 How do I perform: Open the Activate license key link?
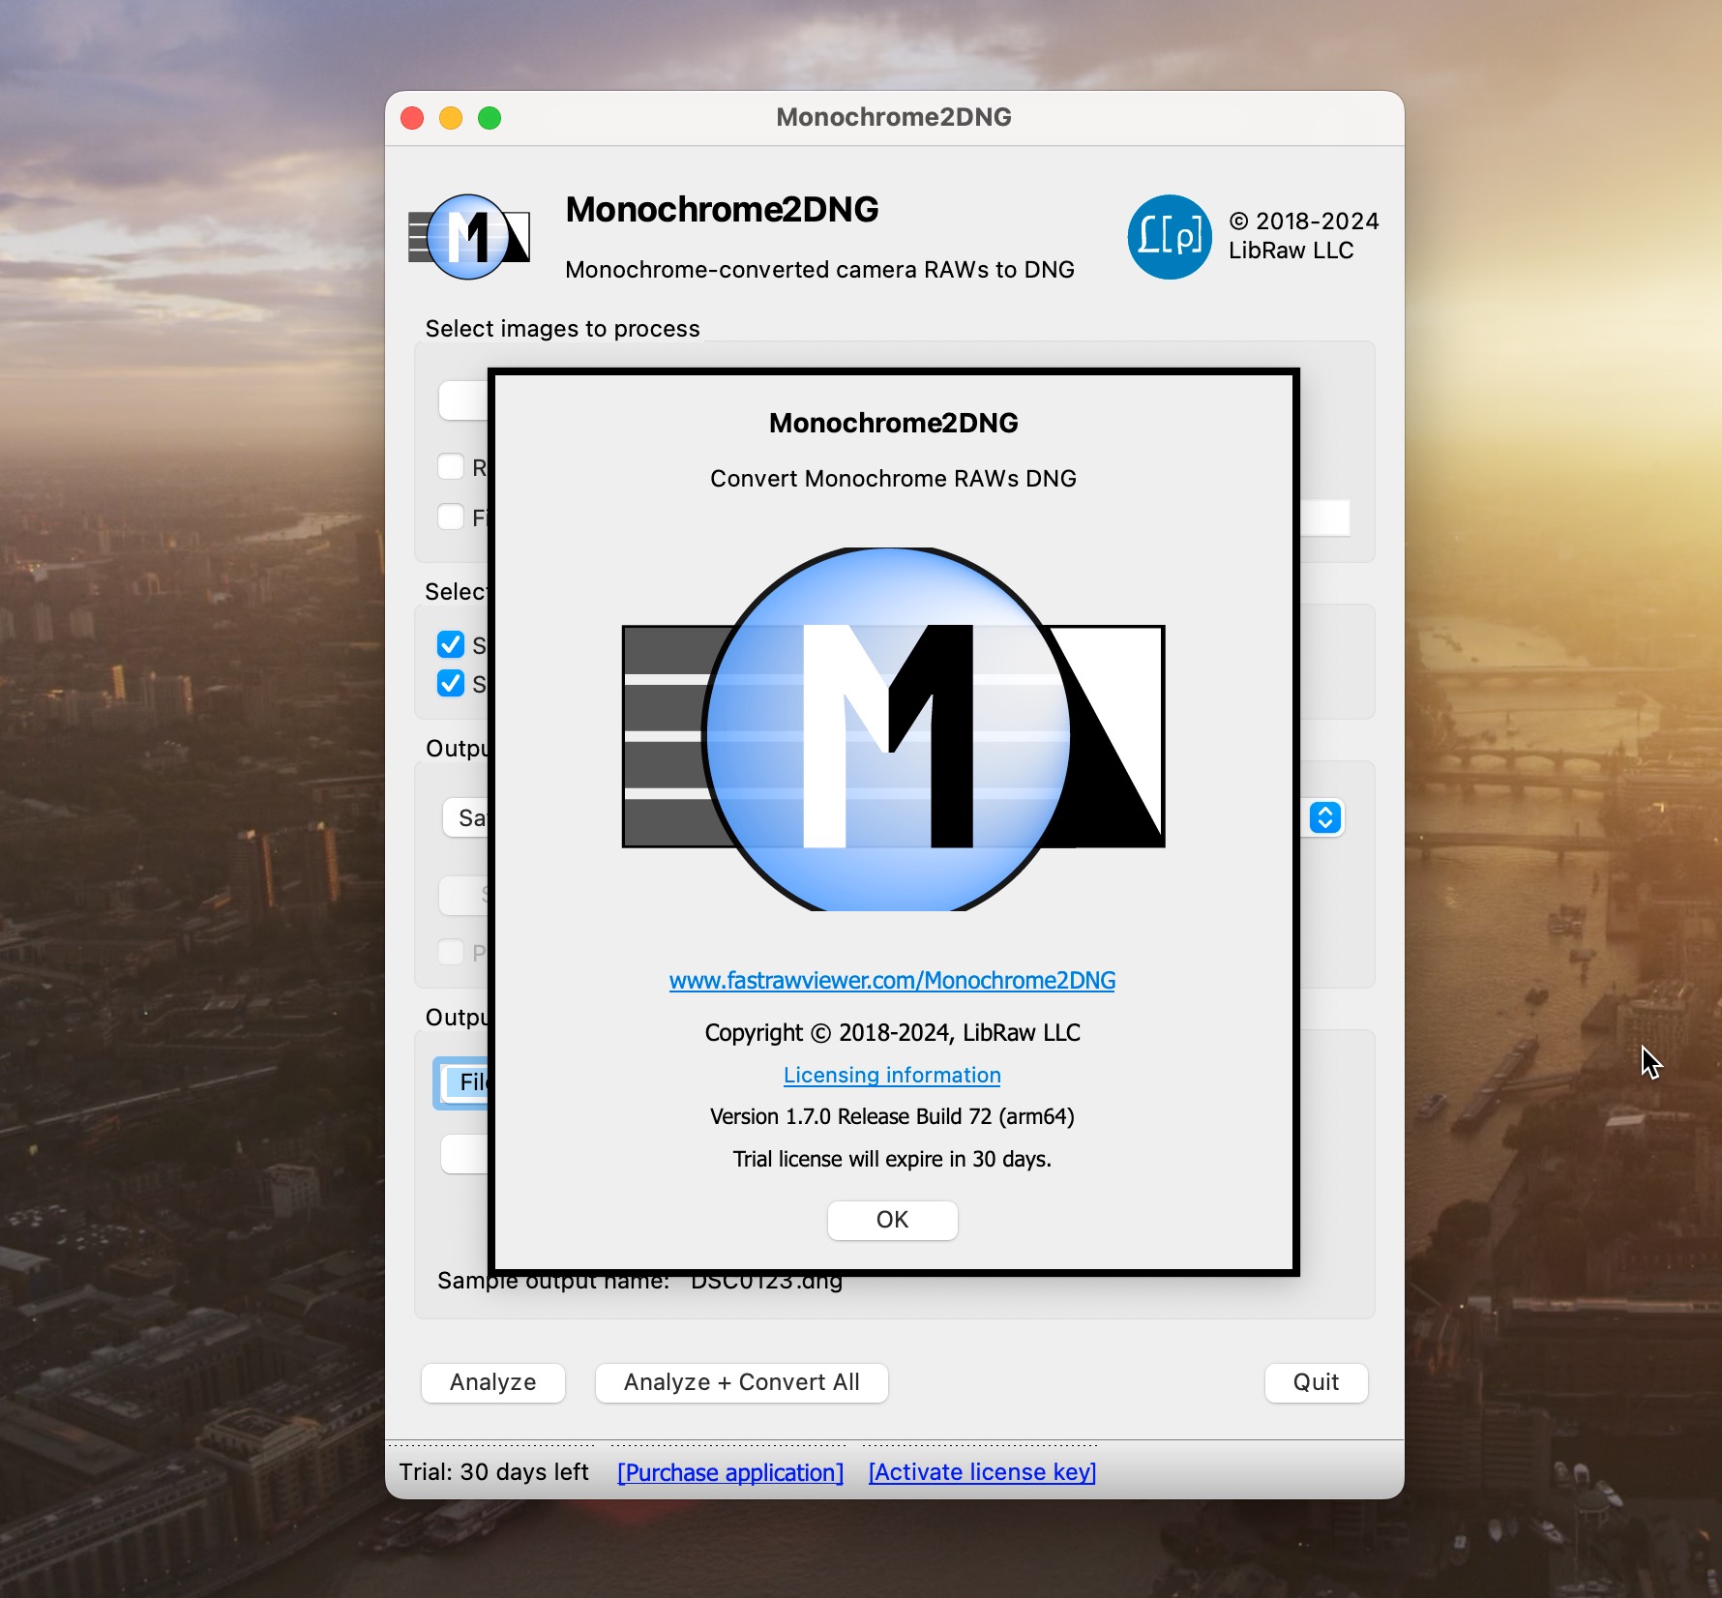(x=982, y=1472)
